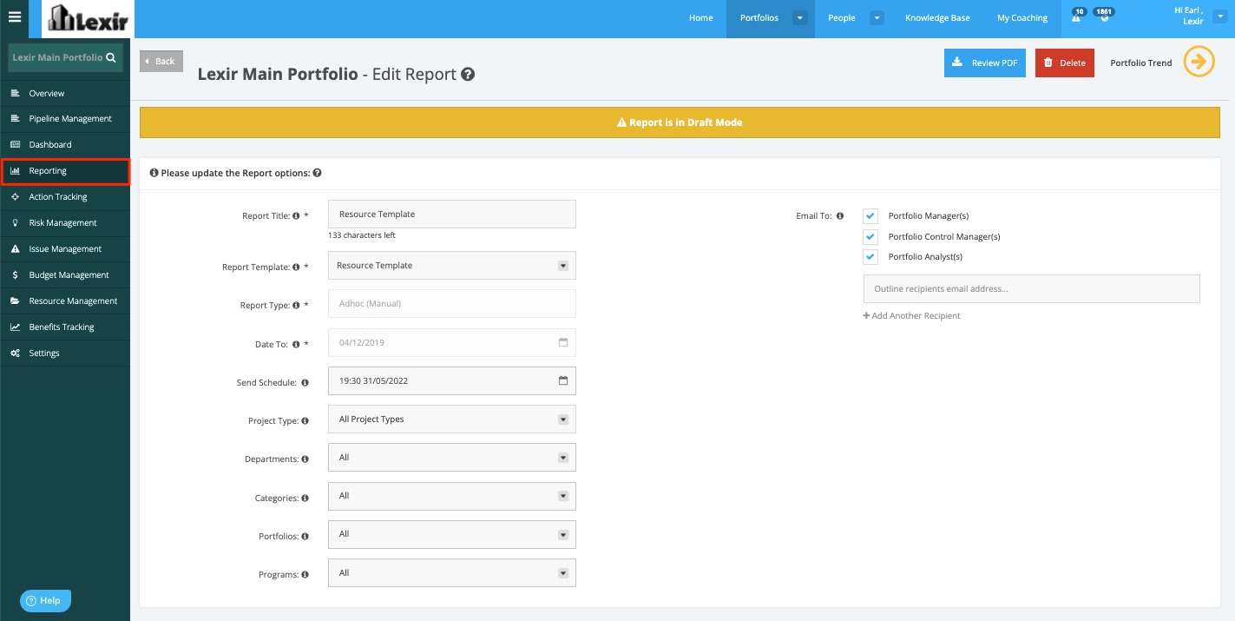Screen dimensions: 1235x621
Task: Open the Report Template dropdown
Action: pos(452,266)
